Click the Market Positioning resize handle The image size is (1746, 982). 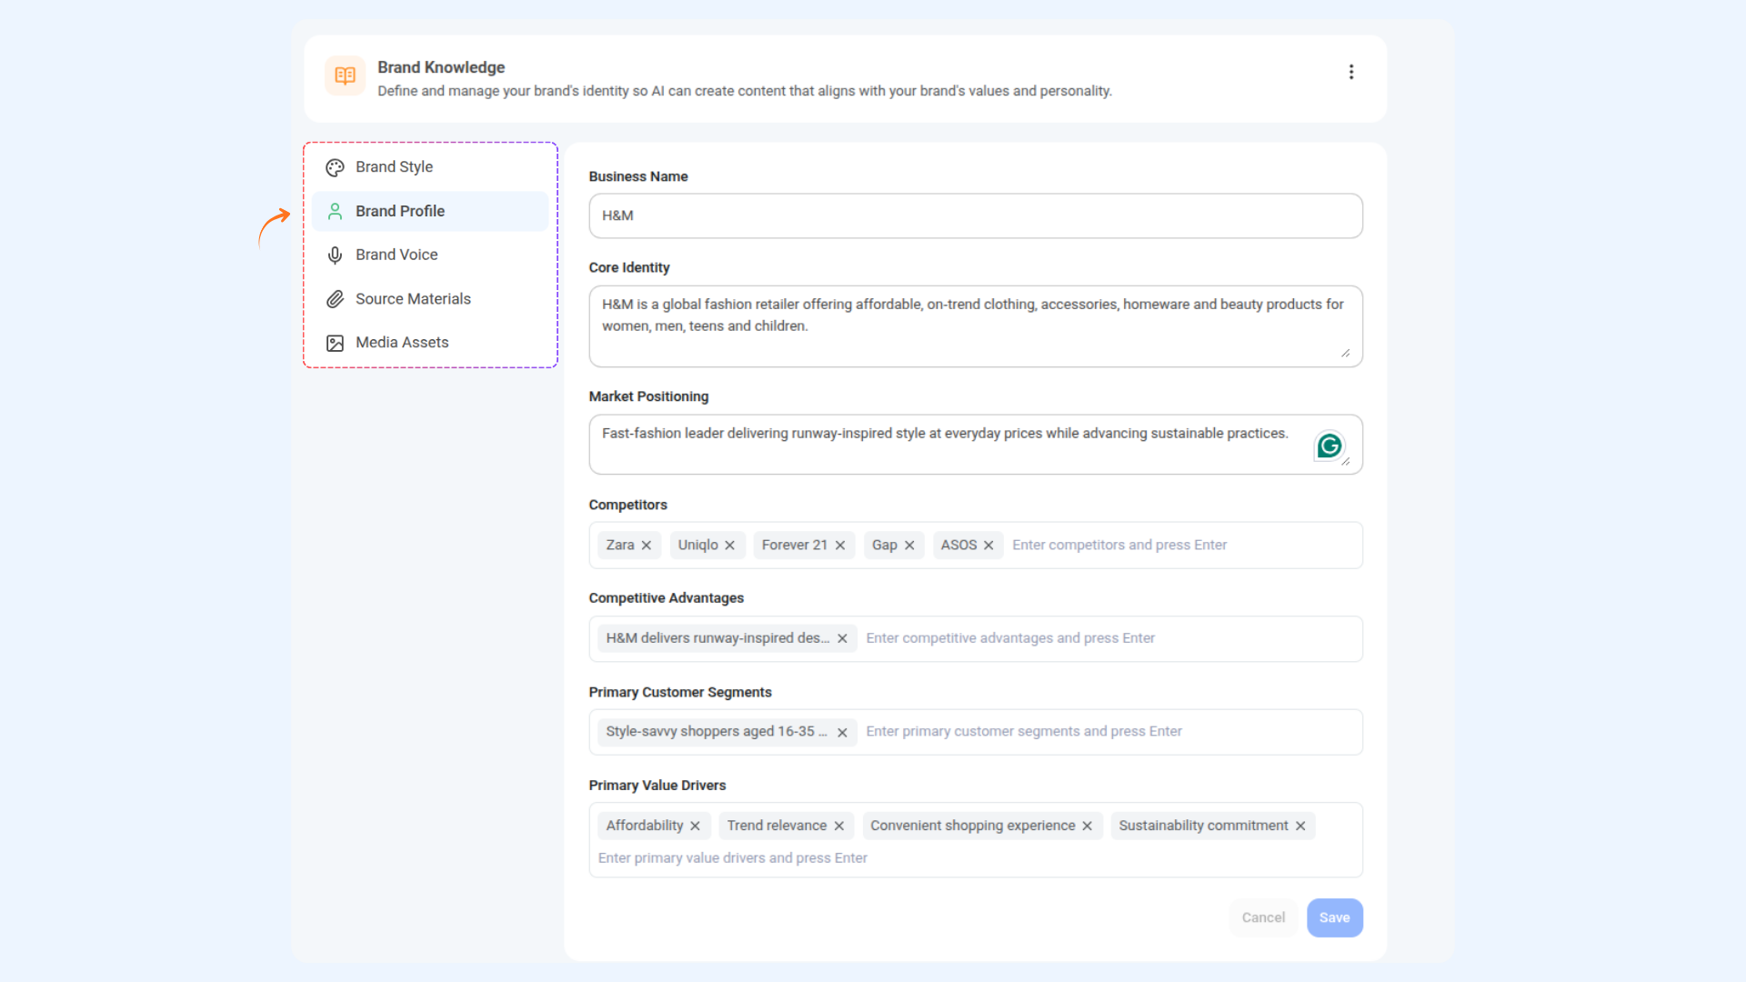[x=1346, y=461]
